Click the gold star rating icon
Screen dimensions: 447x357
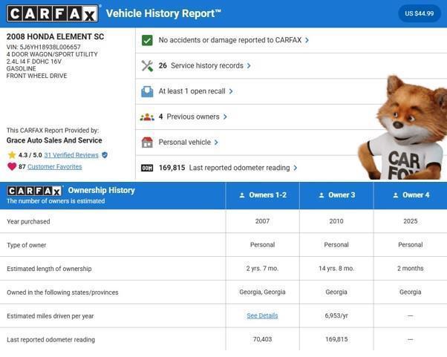(x=12, y=155)
